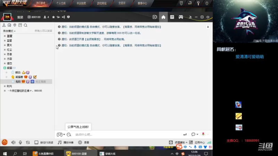
Task: Open the gamepad dropdown beside chat input
Action: click(61, 135)
